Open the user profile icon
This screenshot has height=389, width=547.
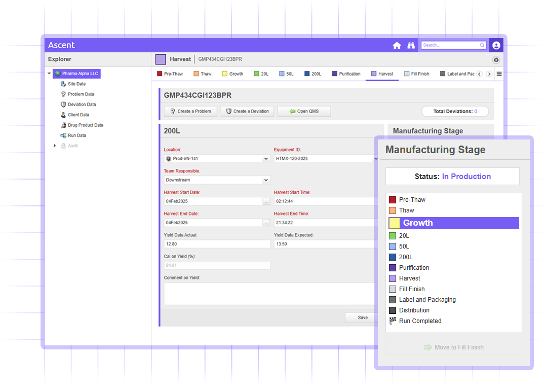click(496, 45)
